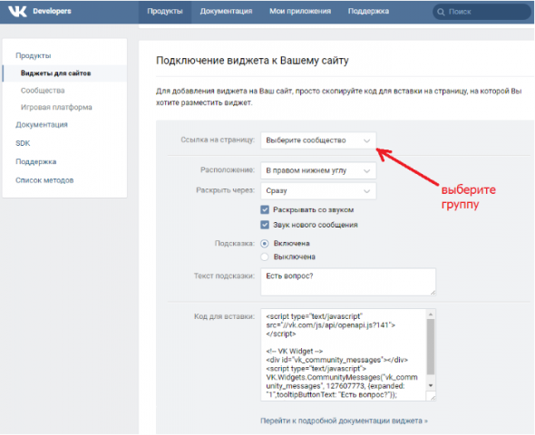Click the Код для вставки resize handle

(x=433, y=397)
